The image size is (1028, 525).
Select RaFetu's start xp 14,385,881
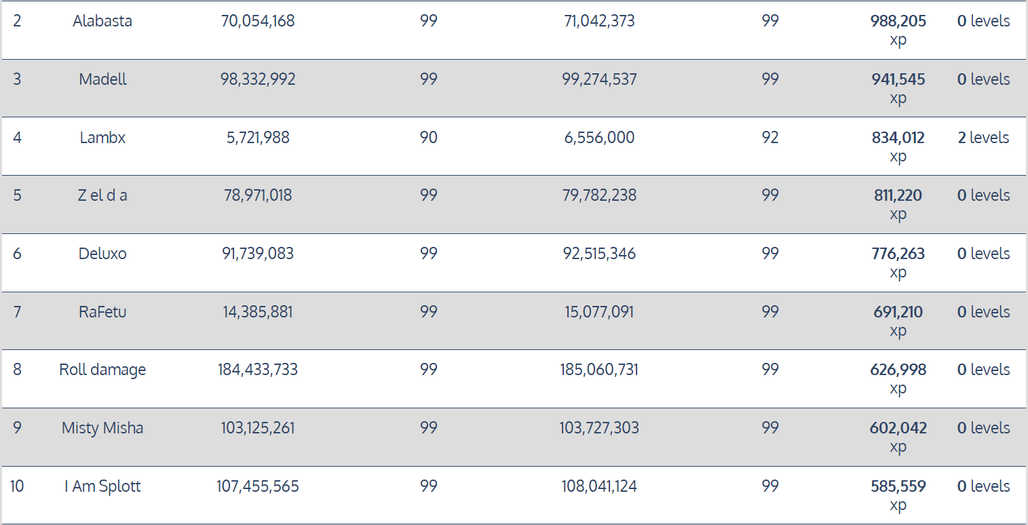[258, 312]
